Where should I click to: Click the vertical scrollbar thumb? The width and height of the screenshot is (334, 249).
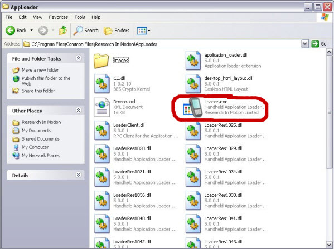(329, 112)
